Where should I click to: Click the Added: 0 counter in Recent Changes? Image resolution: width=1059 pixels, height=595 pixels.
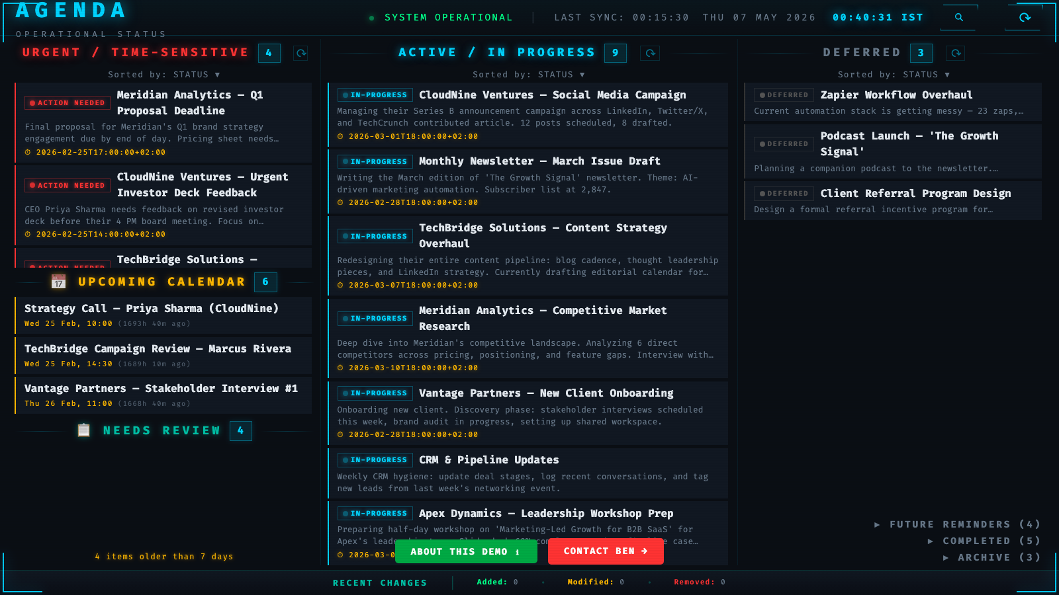point(497,582)
